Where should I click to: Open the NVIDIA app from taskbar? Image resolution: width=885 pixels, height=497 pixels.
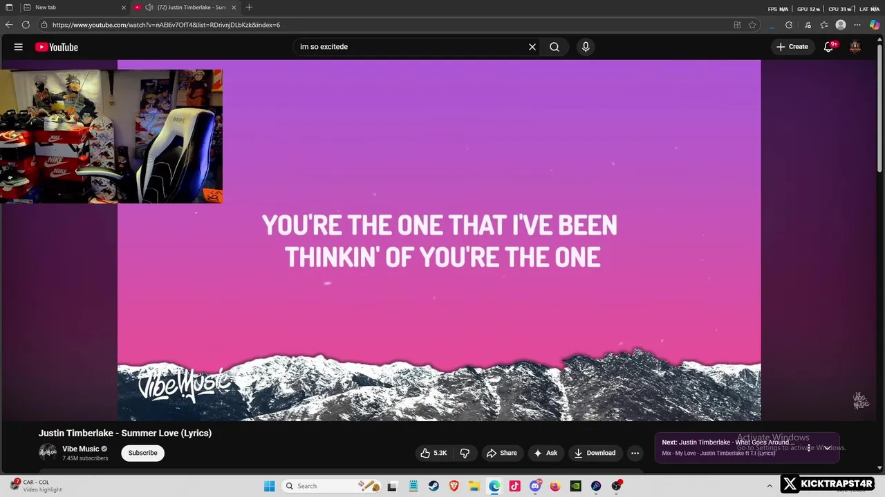tap(575, 486)
